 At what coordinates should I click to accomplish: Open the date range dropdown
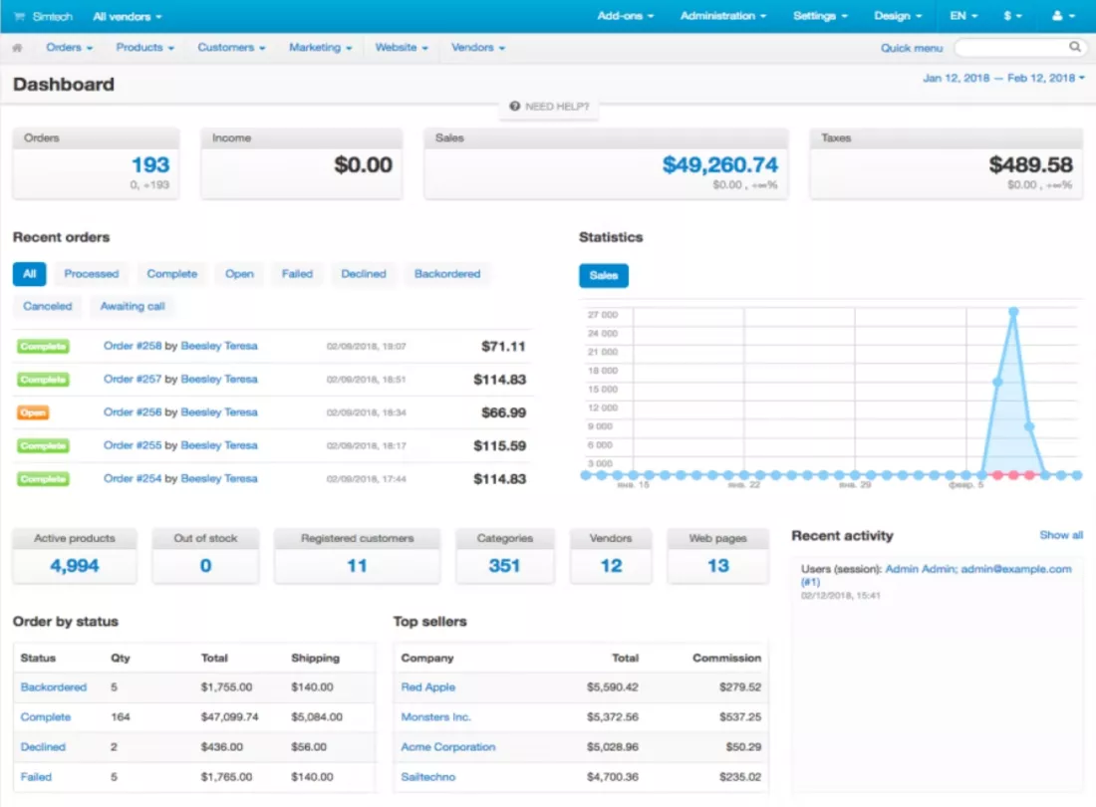point(1003,78)
